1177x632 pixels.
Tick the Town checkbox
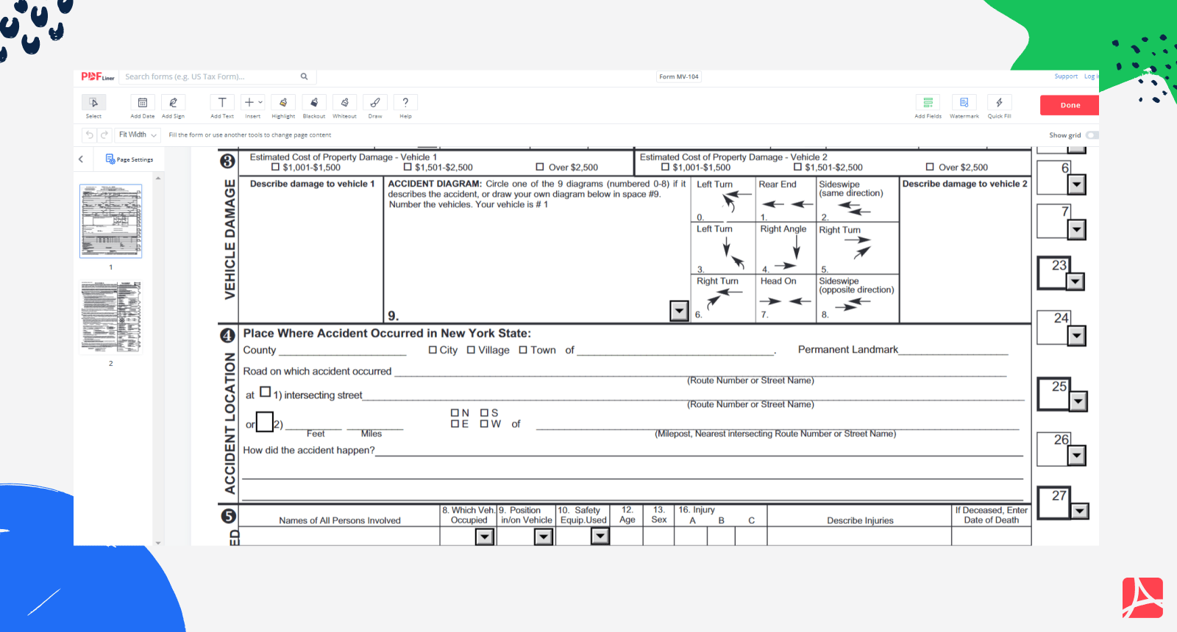tap(523, 350)
